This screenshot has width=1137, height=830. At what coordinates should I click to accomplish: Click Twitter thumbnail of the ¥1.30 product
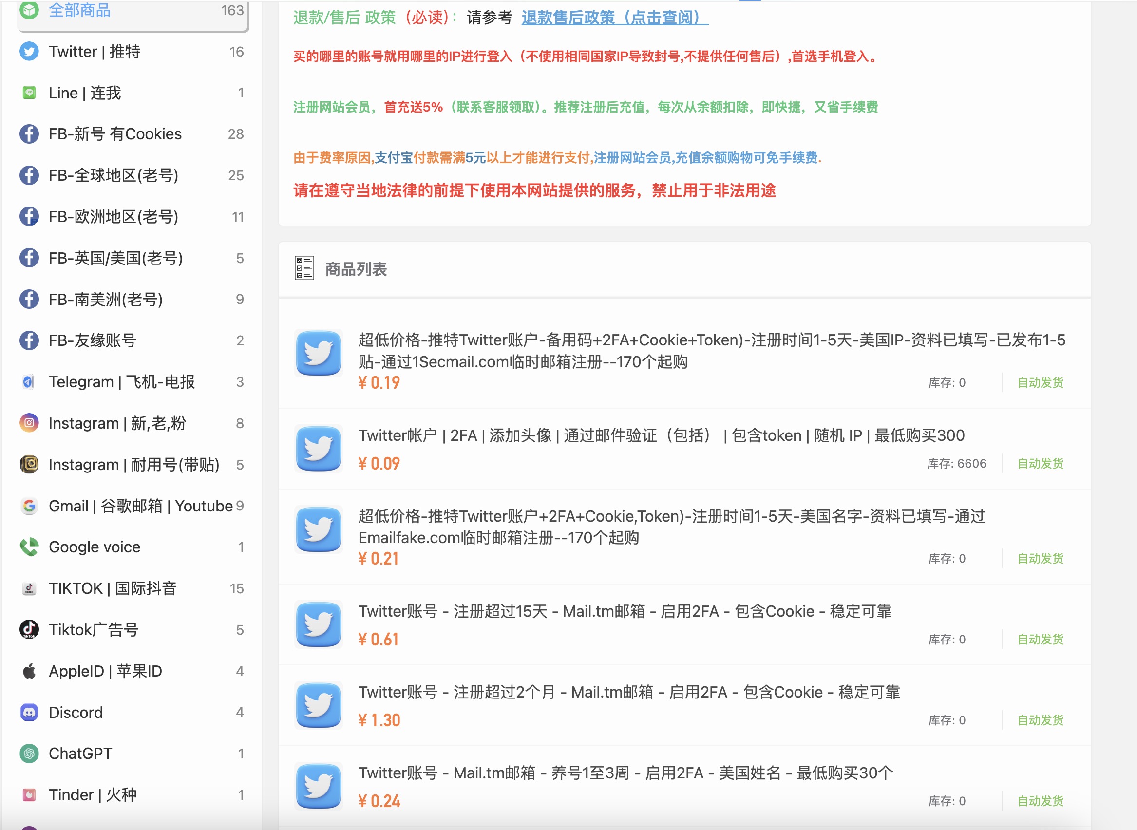coord(319,705)
